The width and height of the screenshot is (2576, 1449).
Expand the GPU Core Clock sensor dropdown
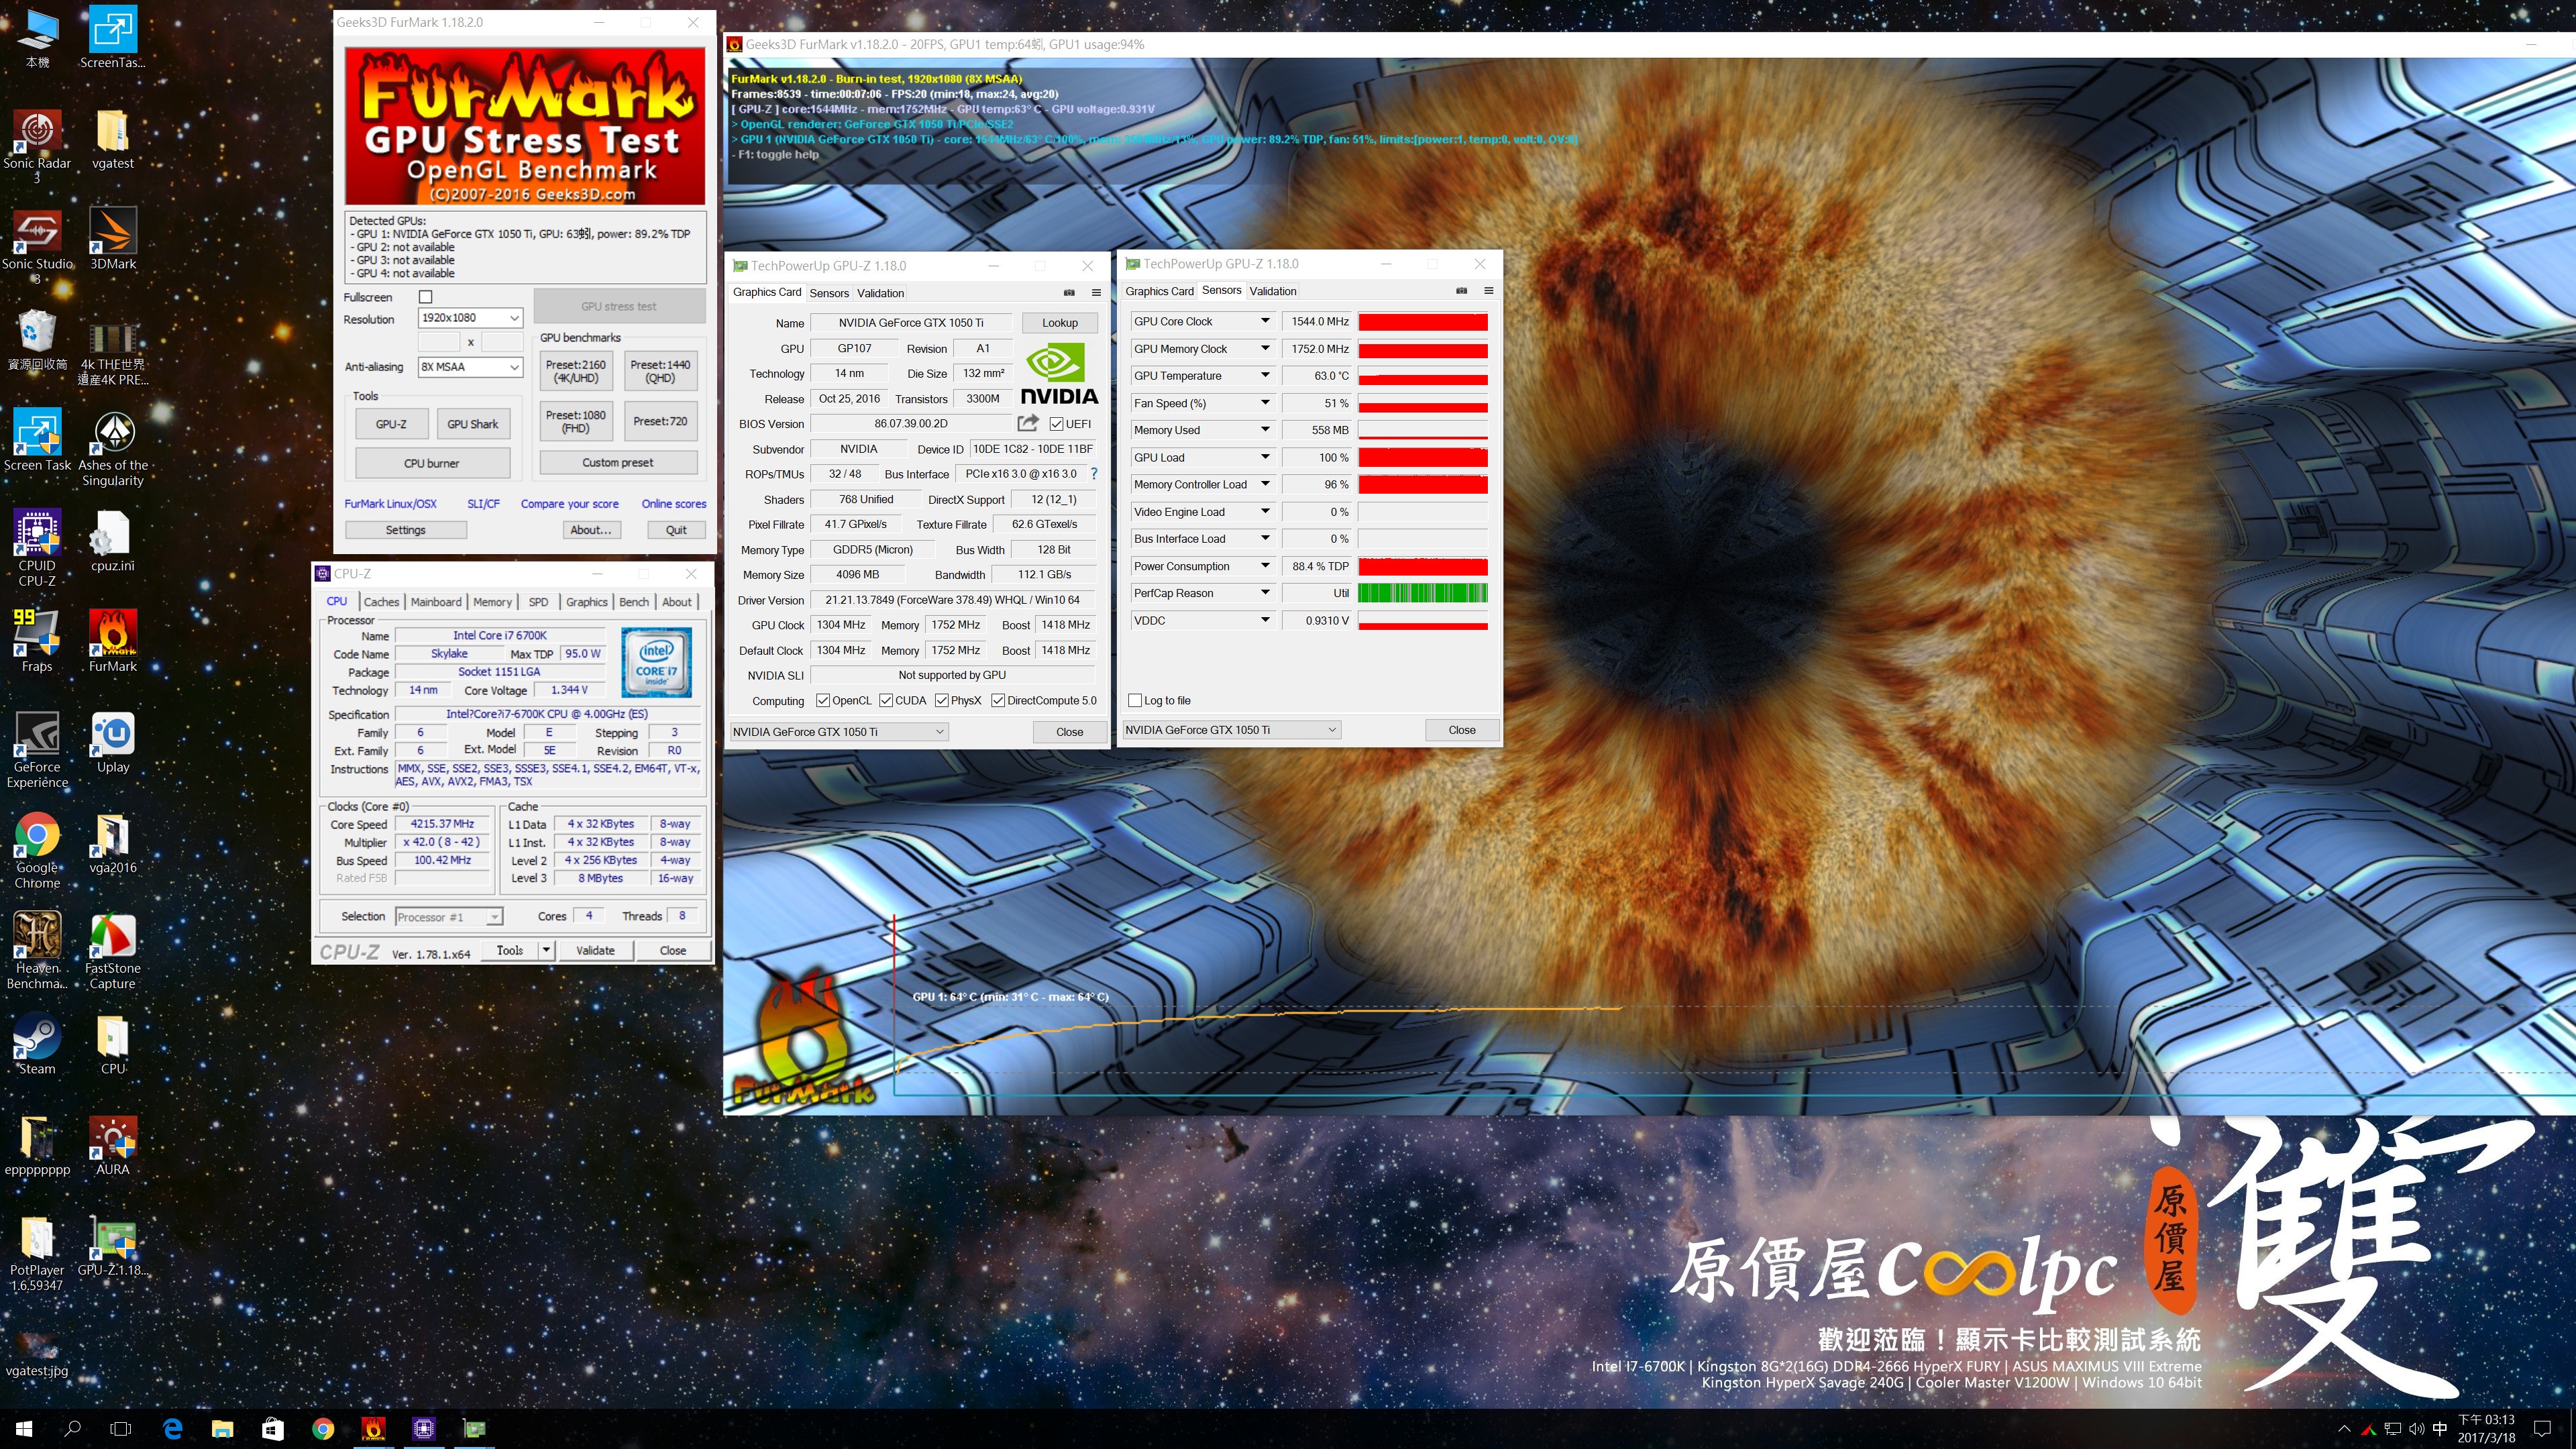click(1265, 321)
